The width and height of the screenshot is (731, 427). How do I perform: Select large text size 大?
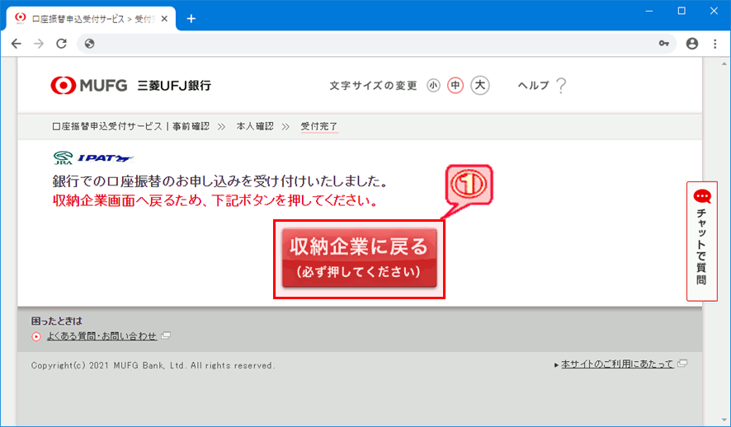click(x=480, y=86)
